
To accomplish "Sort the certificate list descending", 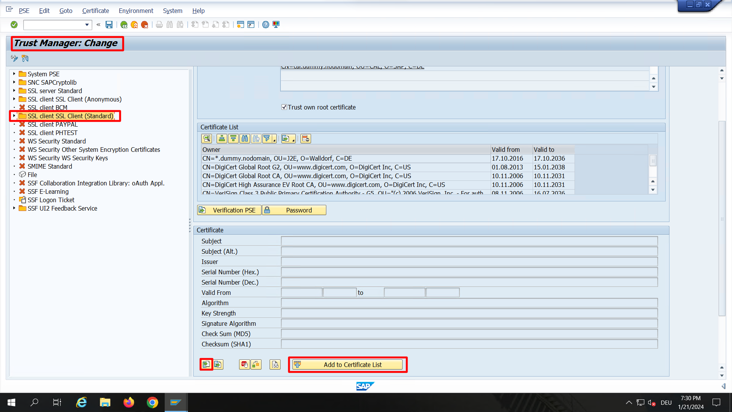I will 233,138.
